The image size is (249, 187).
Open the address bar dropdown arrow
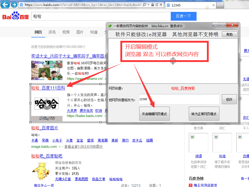(148, 5)
